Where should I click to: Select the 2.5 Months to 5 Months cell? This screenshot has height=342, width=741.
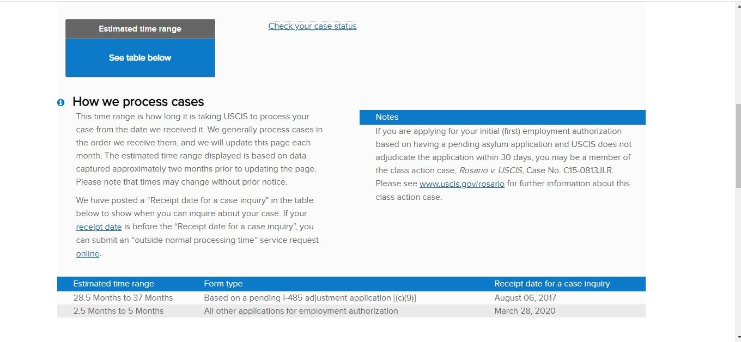(x=119, y=311)
